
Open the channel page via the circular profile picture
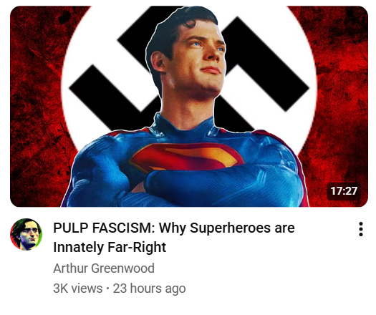(26, 234)
